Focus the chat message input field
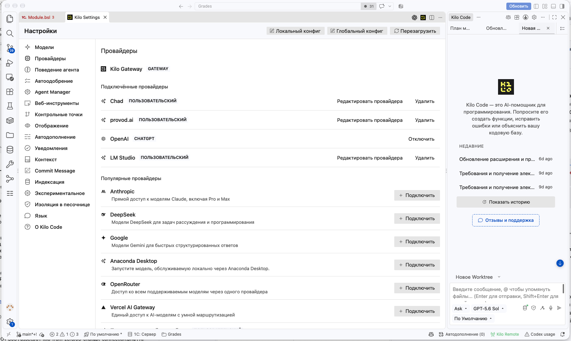The width and height of the screenshot is (571, 341). pyautogui.click(x=506, y=293)
